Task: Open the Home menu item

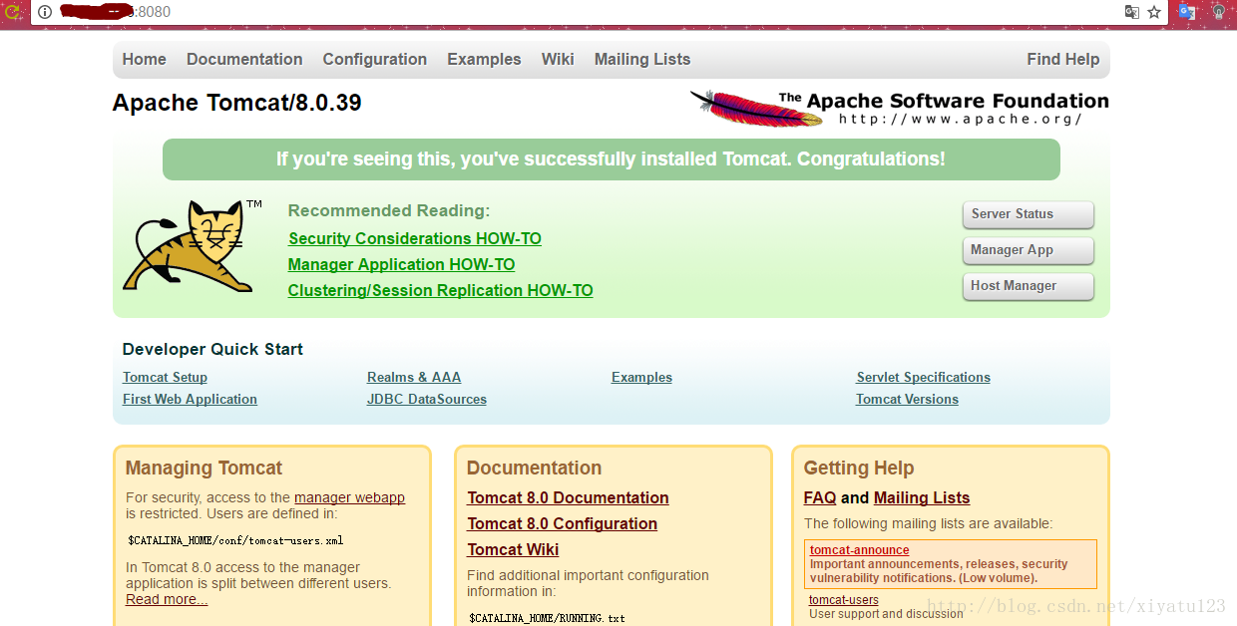Action: point(144,59)
